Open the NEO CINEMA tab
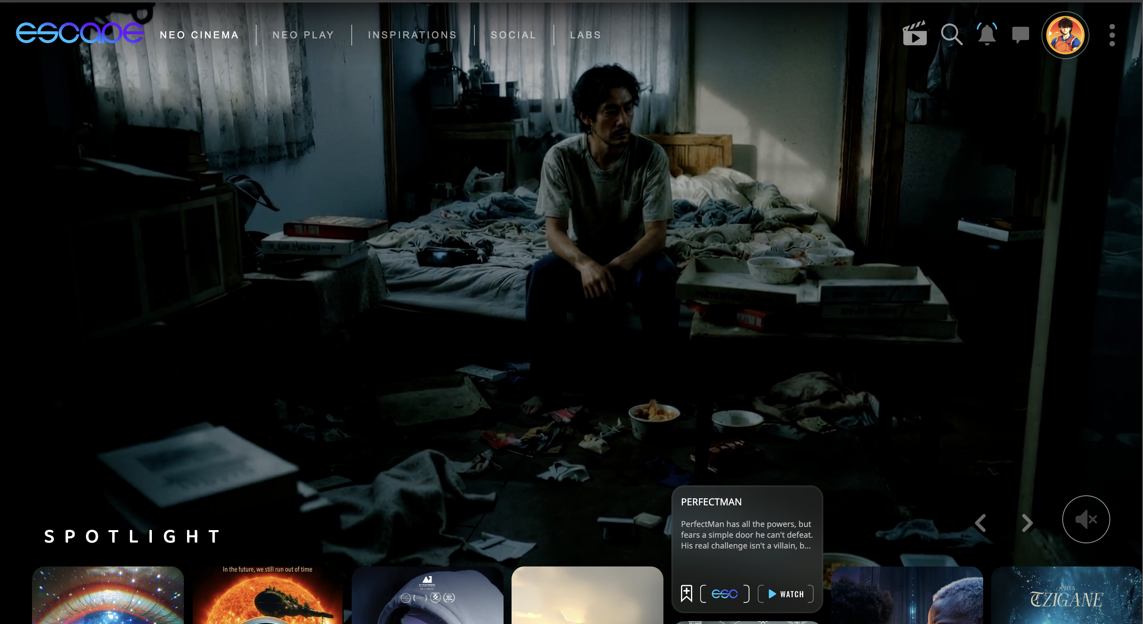Screen dimensions: 1143x624 199,35
